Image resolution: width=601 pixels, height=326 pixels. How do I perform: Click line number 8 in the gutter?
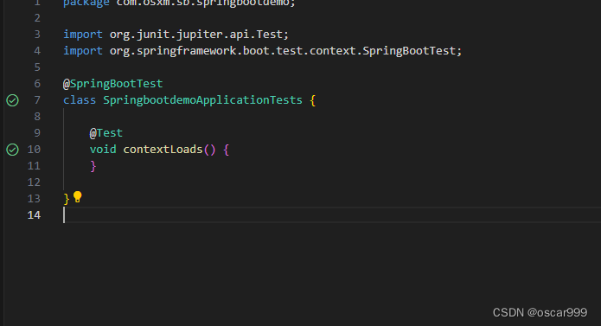pos(37,116)
